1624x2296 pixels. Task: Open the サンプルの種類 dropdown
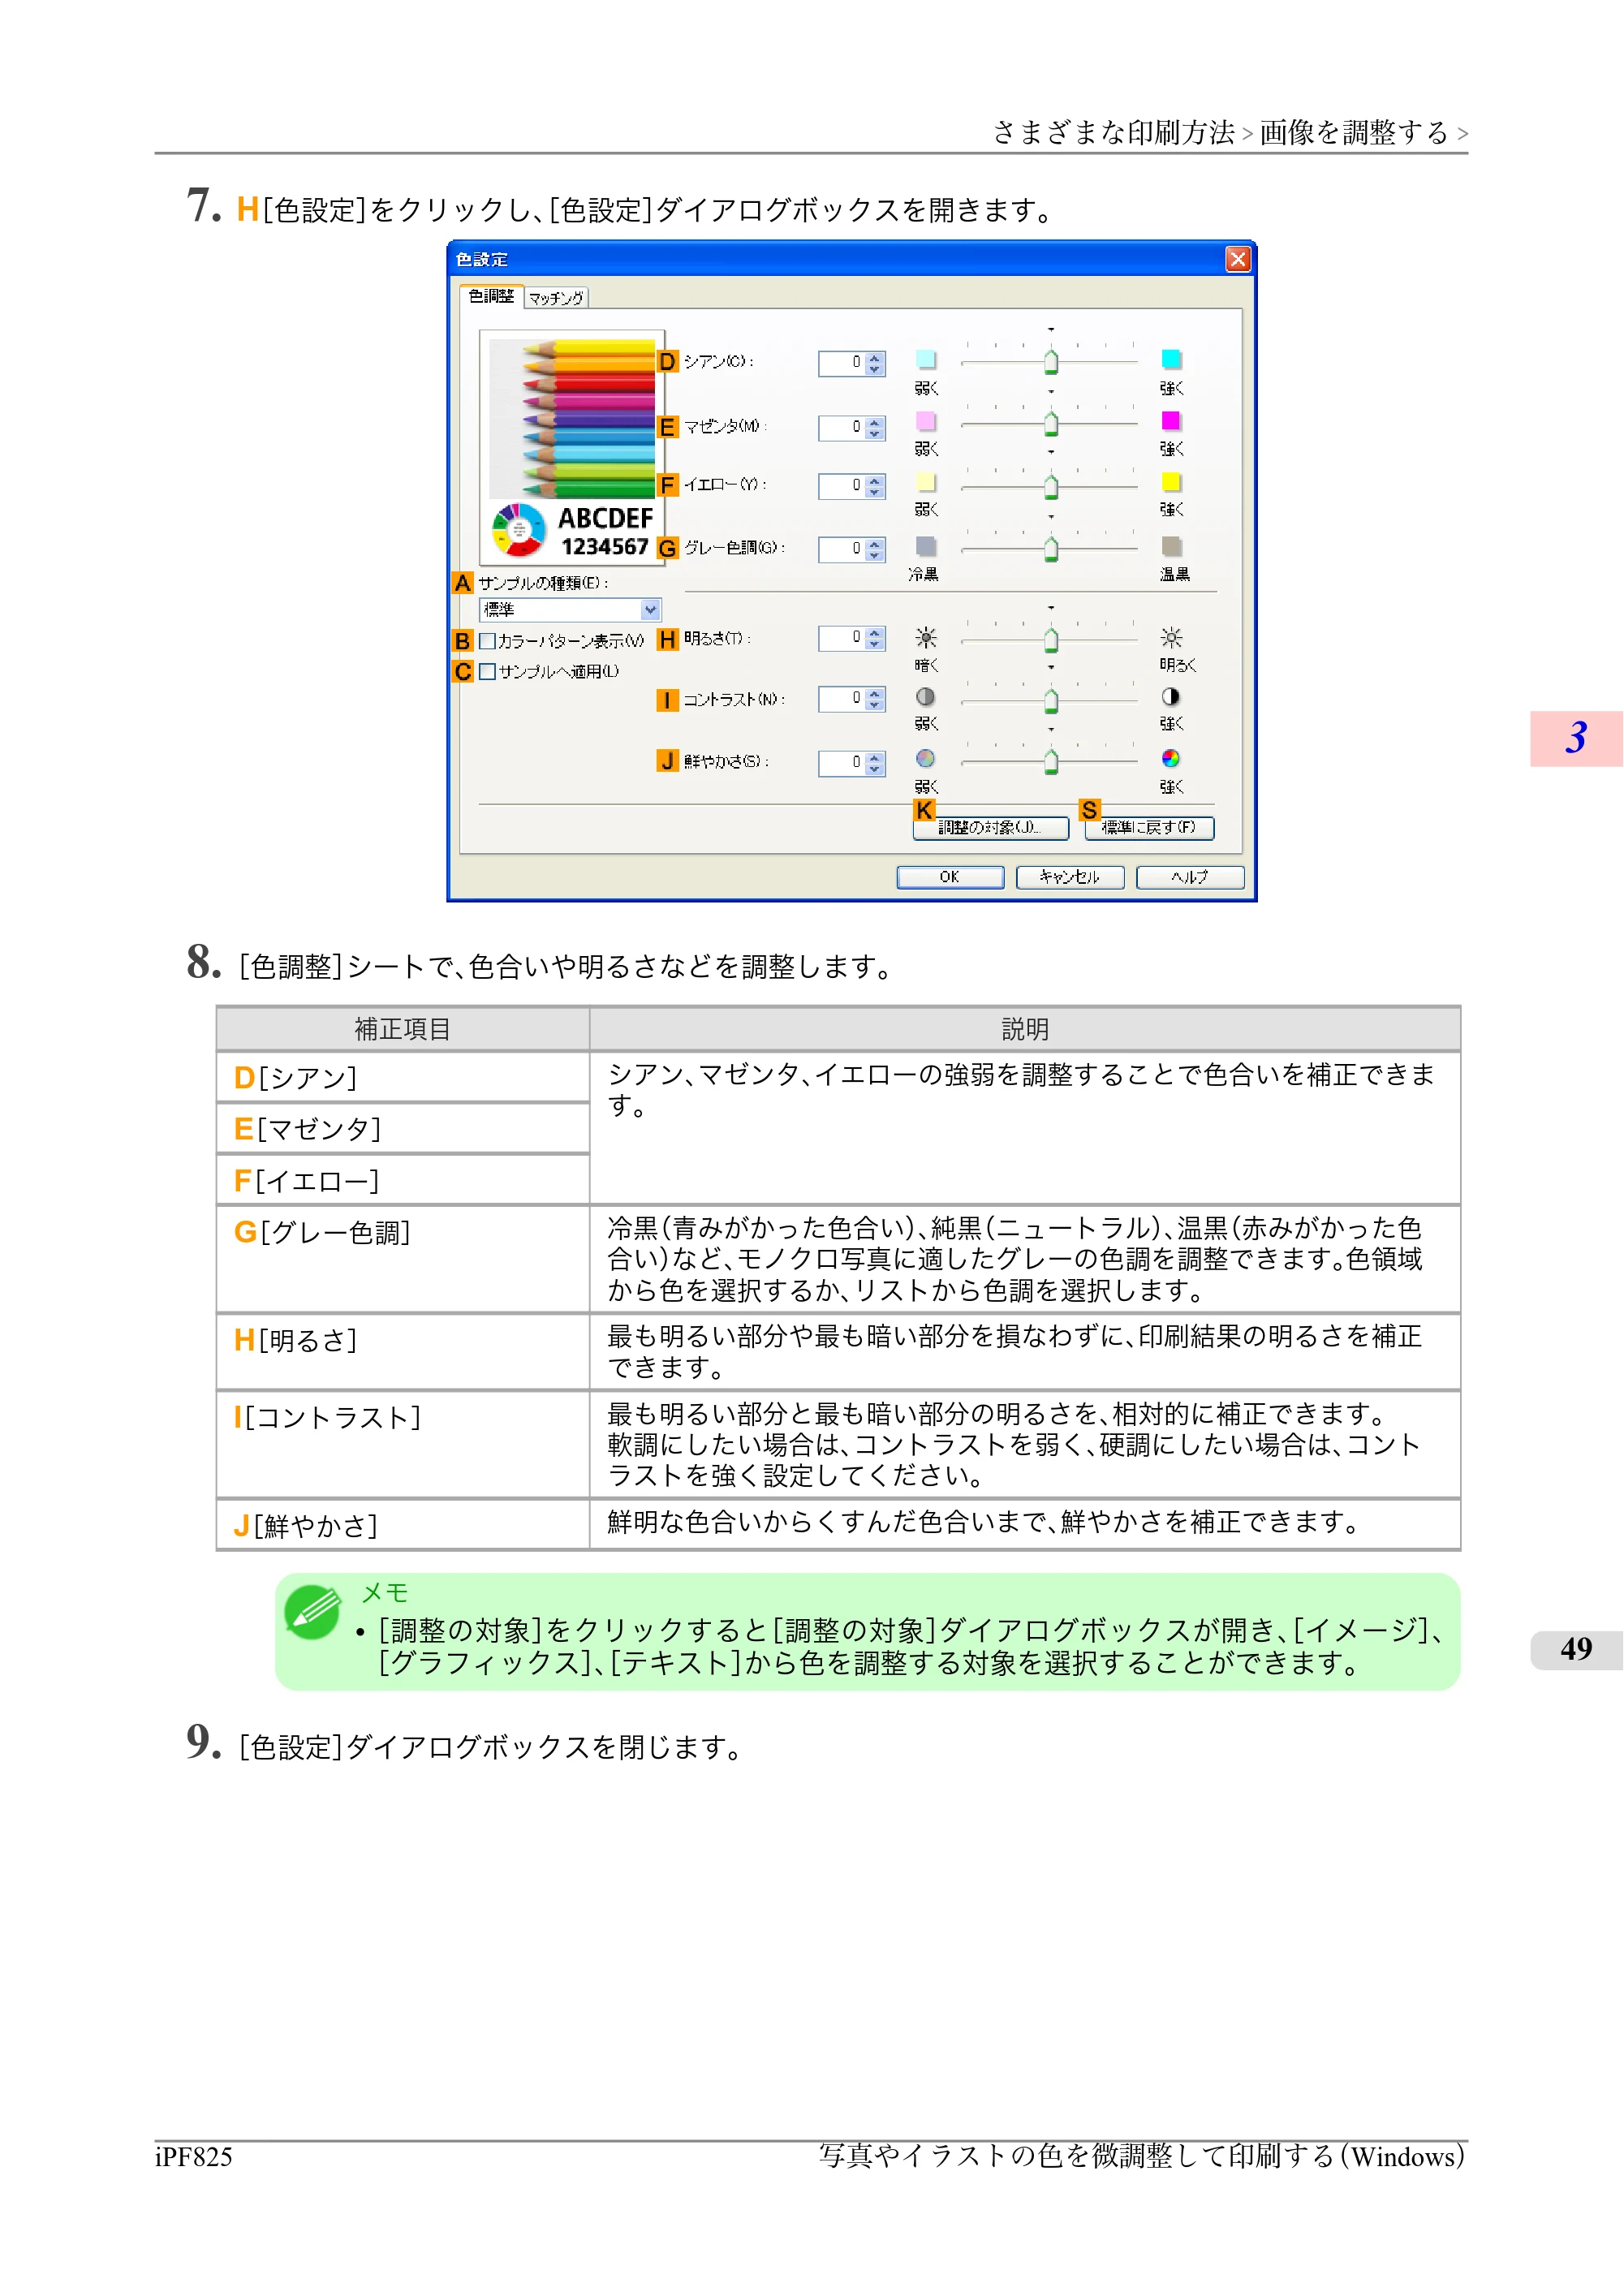(570, 610)
